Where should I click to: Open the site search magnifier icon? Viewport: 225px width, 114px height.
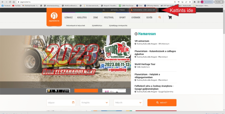click(160, 17)
